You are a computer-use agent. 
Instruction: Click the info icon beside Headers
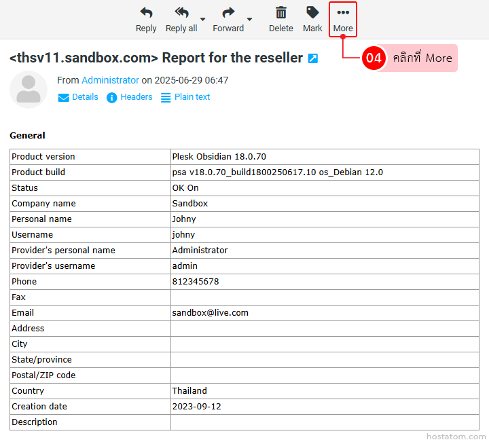pyautogui.click(x=112, y=98)
